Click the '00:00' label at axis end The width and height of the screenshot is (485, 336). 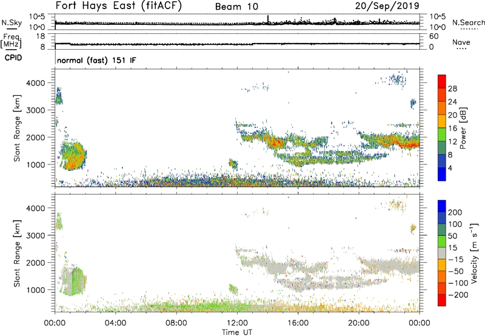(420, 323)
